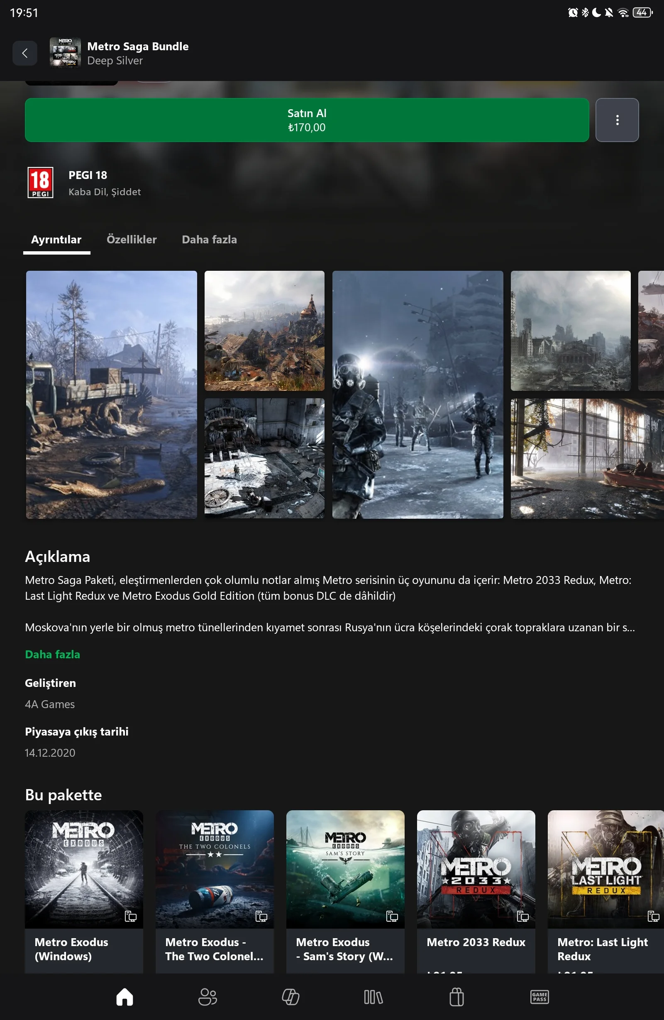Image resolution: width=664 pixels, height=1020 pixels.
Task: Switch to the Ayrıntılar tab
Action: click(56, 240)
